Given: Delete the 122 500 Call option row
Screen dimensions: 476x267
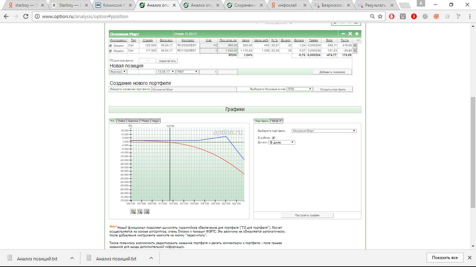Looking at the screenshot, I should point(355,46).
